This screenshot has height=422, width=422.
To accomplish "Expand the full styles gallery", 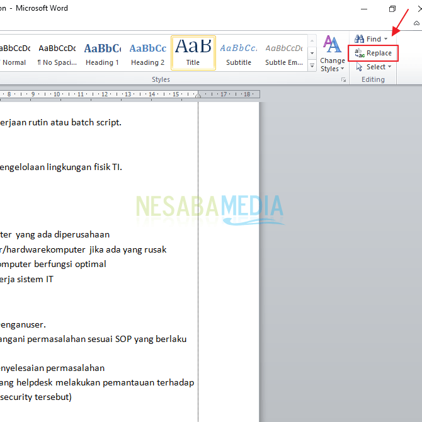I will tap(312, 66).
